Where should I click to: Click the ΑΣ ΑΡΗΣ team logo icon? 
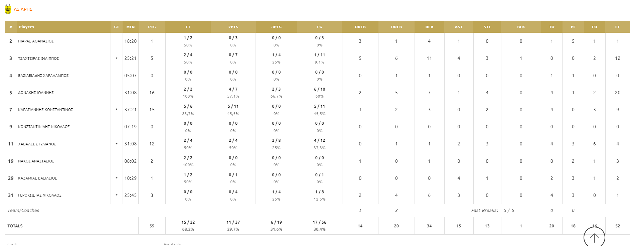pyautogui.click(x=8, y=9)
